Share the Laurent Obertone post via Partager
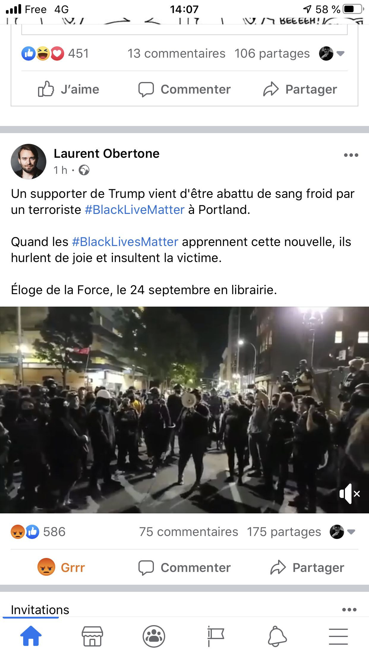Image resolution: width=369 pixels, height=656 pixels. click(x=307, y=567)
